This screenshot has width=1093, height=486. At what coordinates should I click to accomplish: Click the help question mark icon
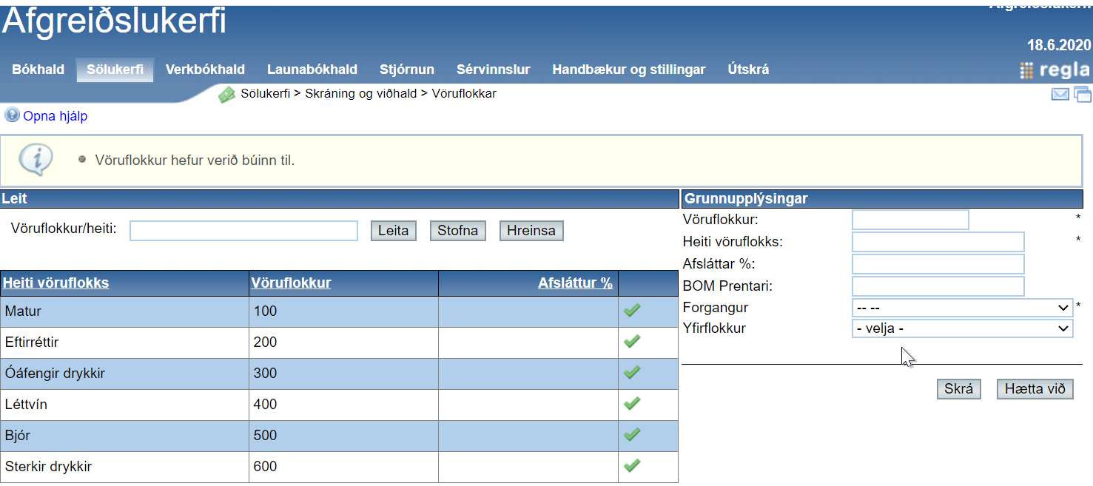coord(12,115)
